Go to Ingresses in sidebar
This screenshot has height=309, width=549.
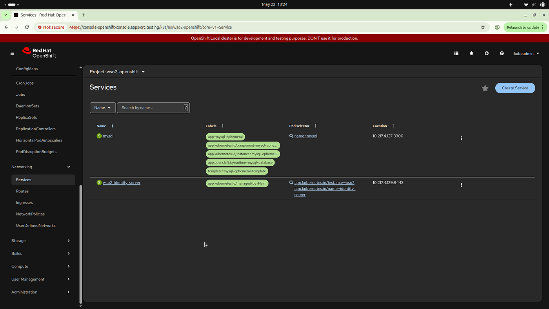[x=24, y=203]
